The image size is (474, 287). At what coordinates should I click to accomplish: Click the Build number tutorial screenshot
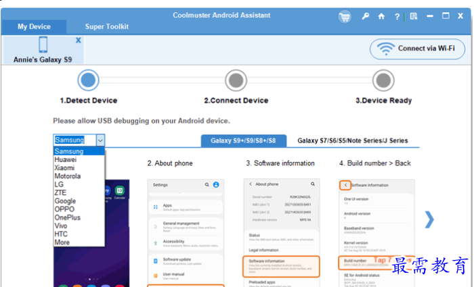pyautogui.click(x=376, y=233)
